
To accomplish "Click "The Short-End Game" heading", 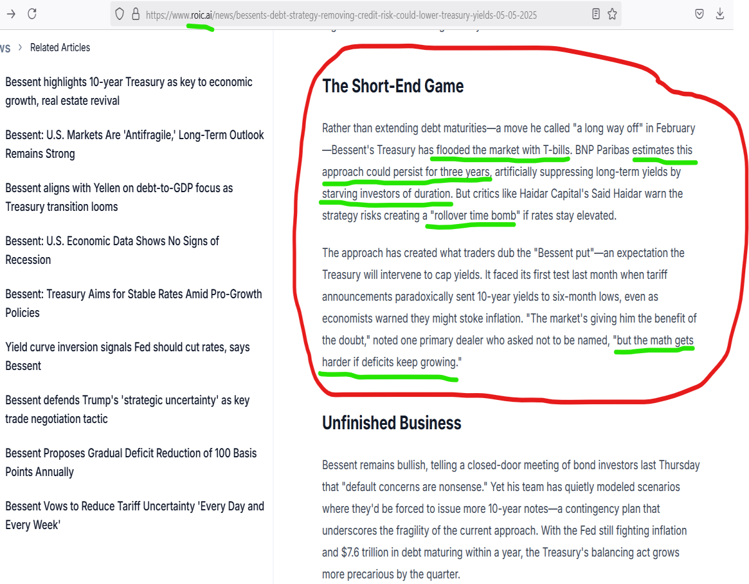I will point(393,86).
